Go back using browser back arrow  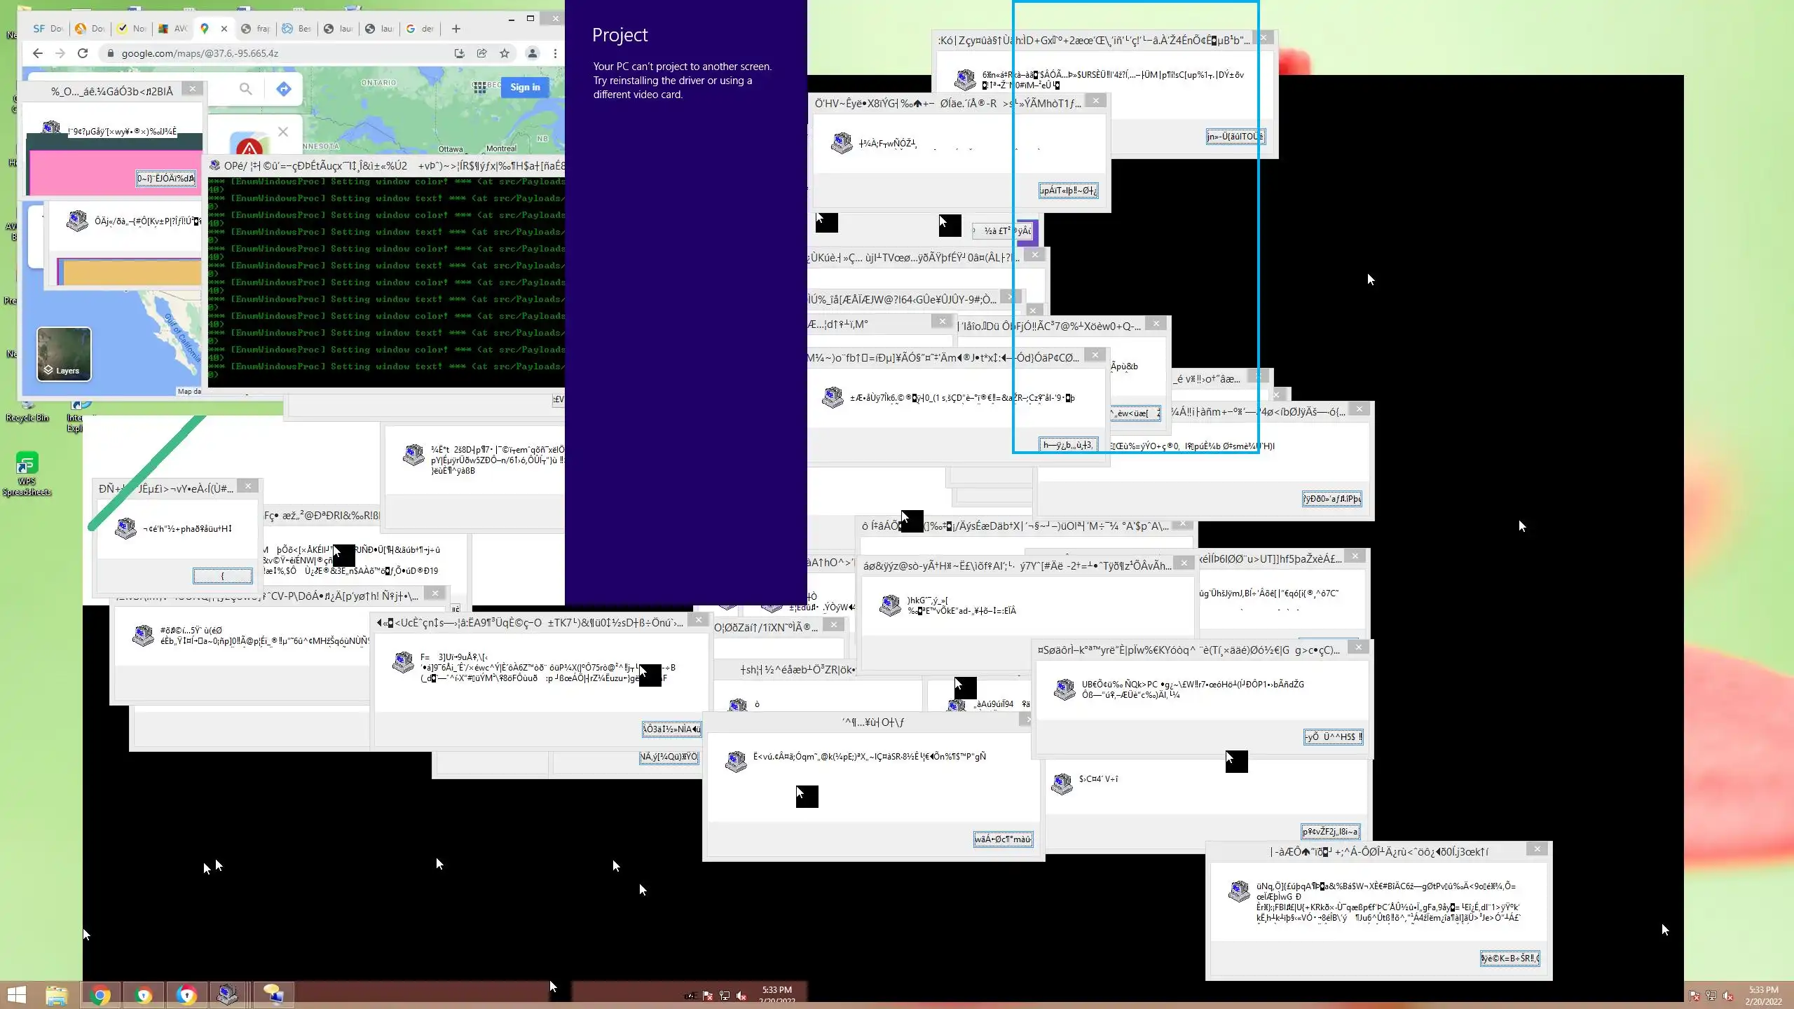[x=38, y=53]
